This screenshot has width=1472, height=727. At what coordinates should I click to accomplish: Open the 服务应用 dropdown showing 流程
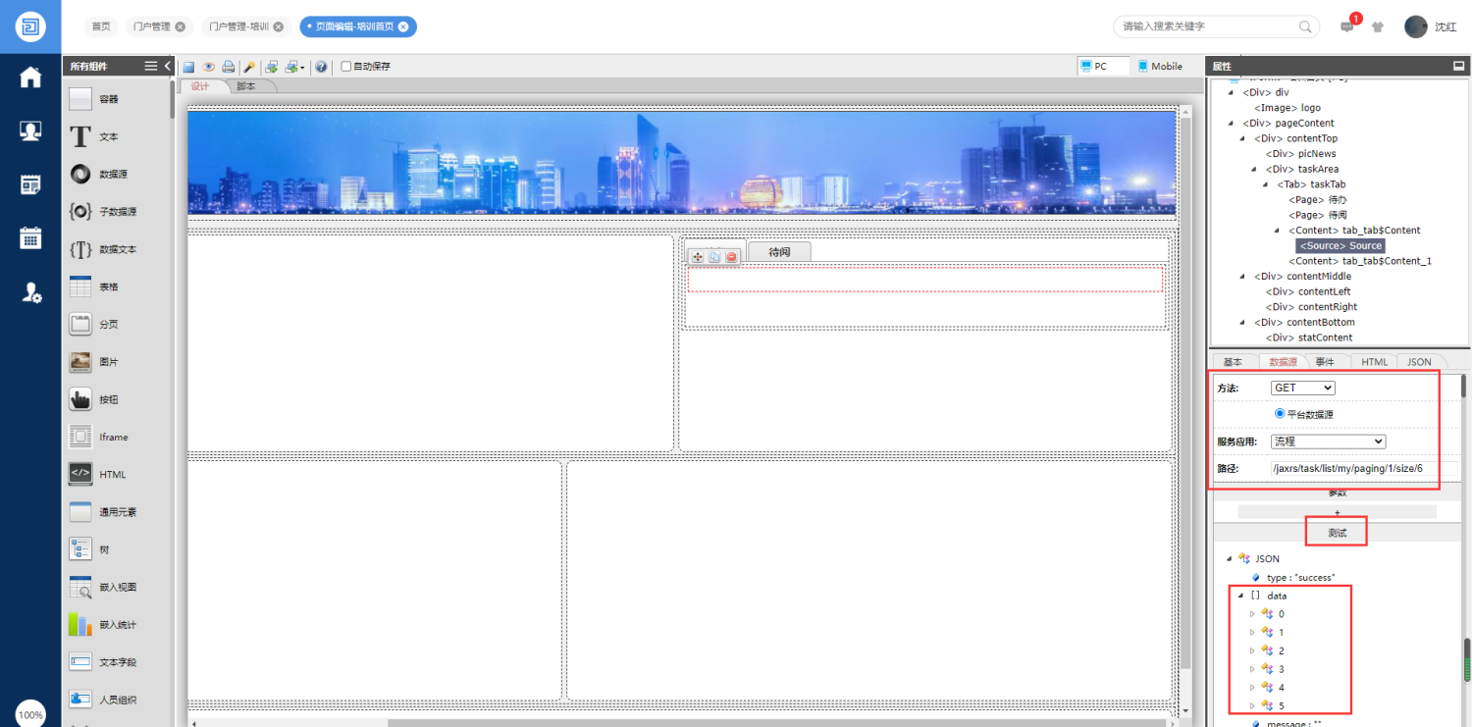coord(1328,441)
